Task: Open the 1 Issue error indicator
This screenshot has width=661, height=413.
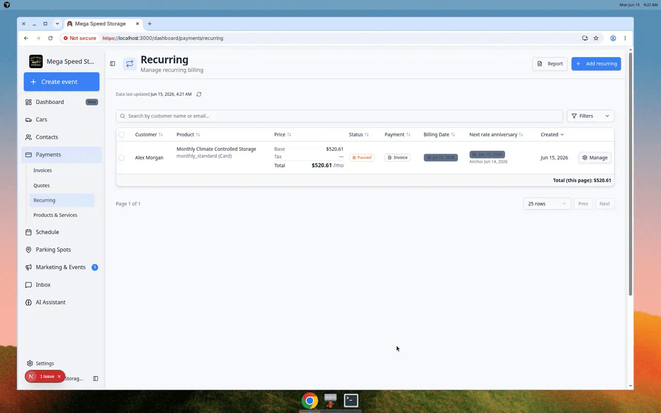Action: [x=47, y=377]
